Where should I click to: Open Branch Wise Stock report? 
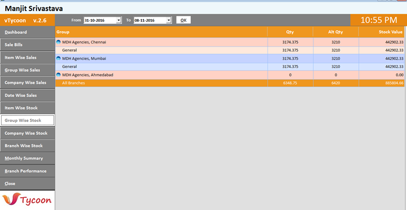27,146
